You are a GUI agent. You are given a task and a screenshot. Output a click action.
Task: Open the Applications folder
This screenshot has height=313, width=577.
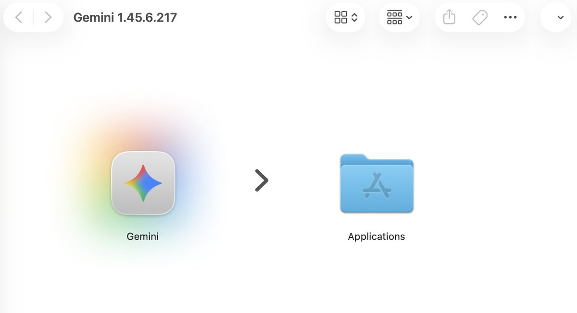376,185
